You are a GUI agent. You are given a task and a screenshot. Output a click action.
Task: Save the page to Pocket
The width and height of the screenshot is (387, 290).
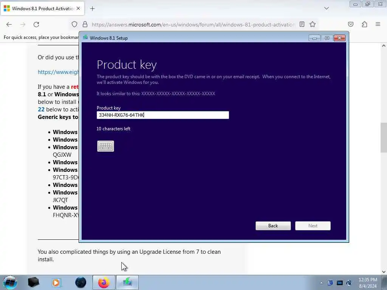[350, 24]
